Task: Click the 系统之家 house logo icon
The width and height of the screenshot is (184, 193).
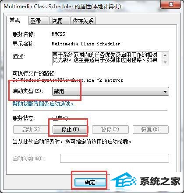Action: [124, 180]
